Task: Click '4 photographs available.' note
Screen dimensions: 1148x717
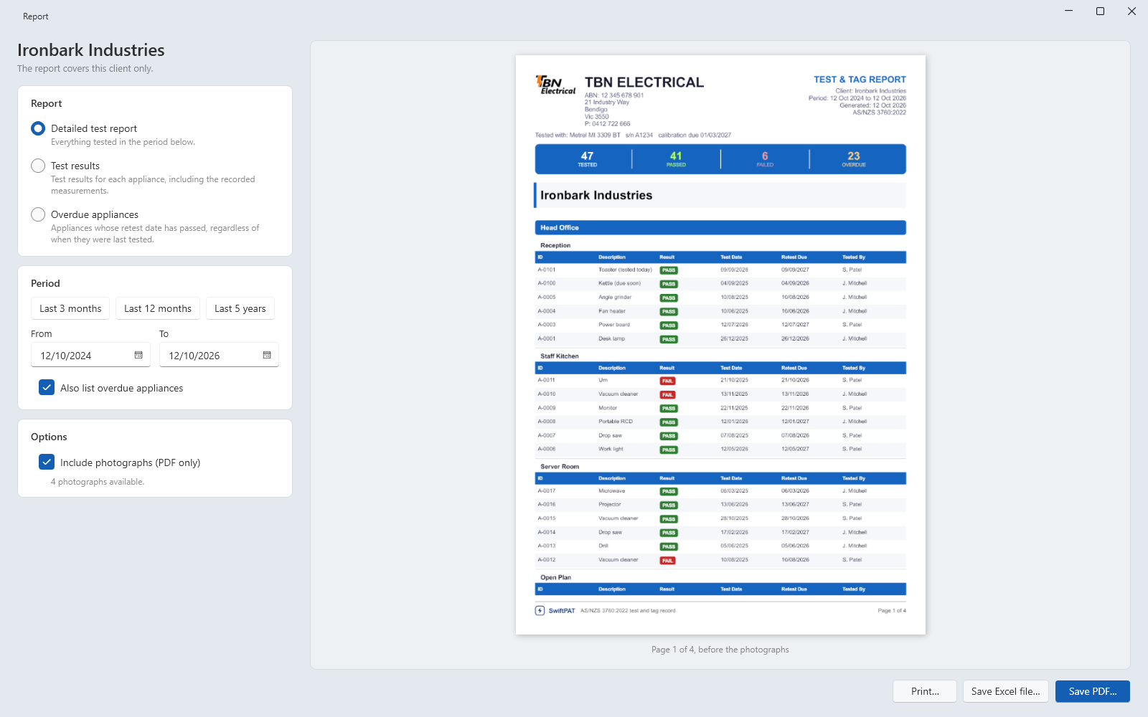Action: point(98,482)
